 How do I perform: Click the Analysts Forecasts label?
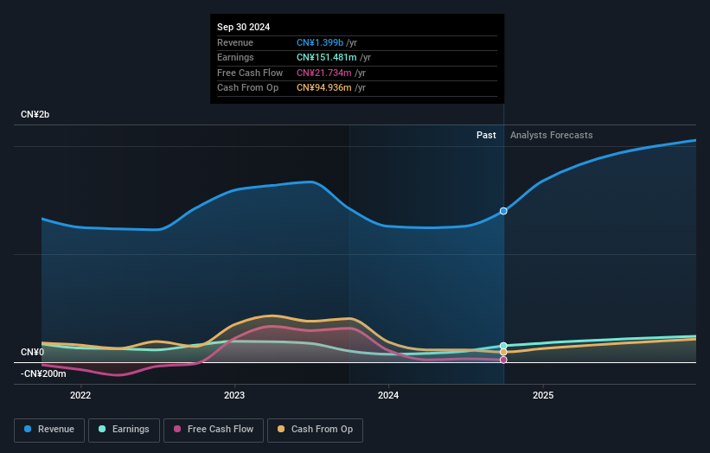552,135
